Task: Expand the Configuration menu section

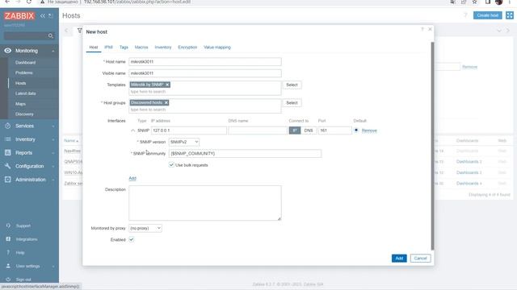Action: [53, 167]
